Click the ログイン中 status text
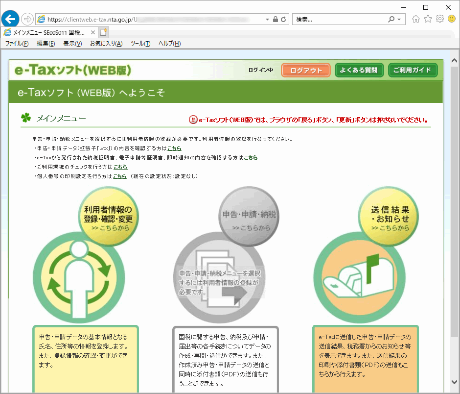The width and height of the screenshot is (460, 394). point(261,70)
